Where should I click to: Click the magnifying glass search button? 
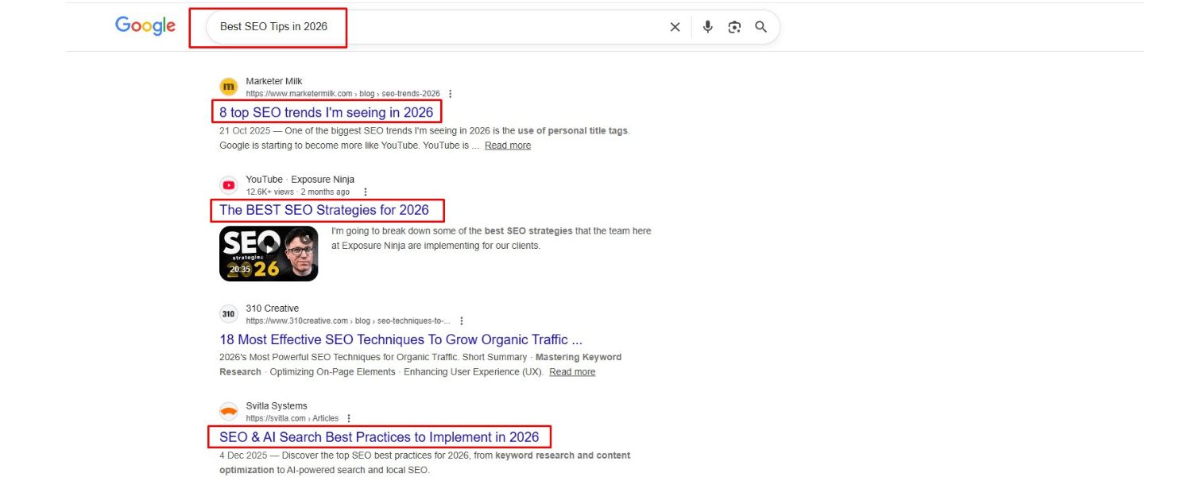760,27
